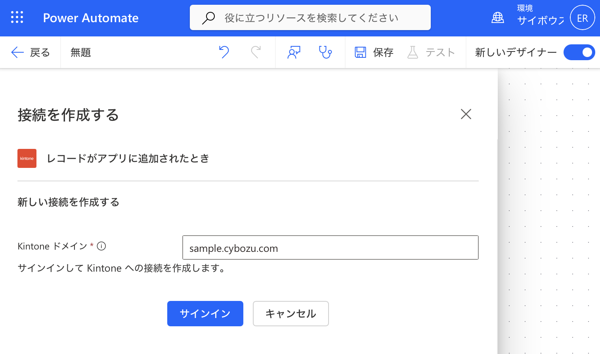Open the app launcher waffle icon

17,17
